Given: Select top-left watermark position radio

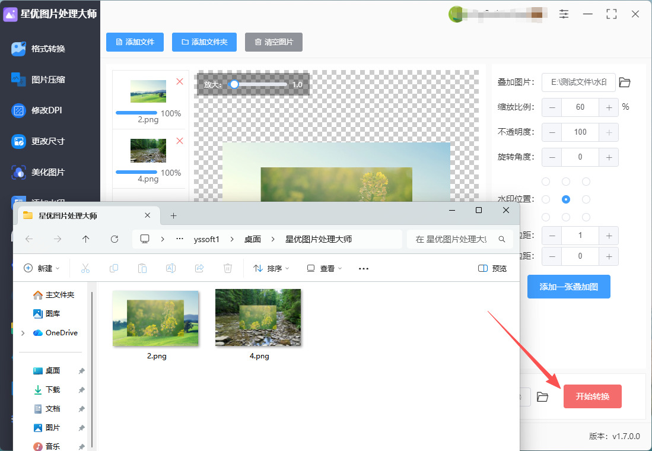Looking at the screenshot, I should pyautogui.click(x=546, y=181).
